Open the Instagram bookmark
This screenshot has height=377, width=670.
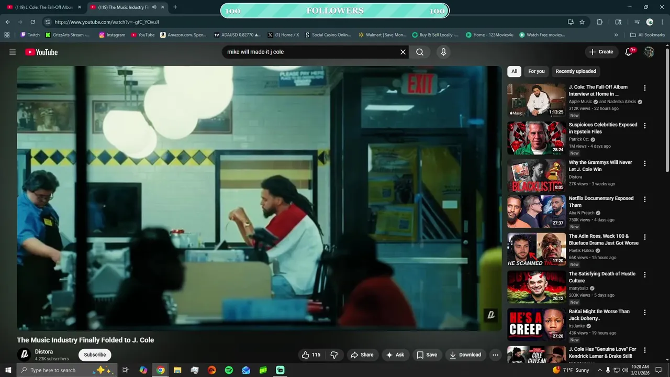point(112,35)
